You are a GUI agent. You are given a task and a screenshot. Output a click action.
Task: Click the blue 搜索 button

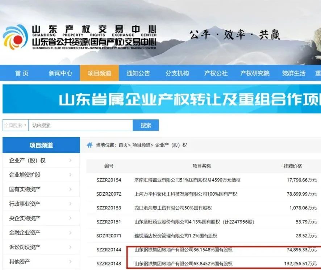(146, 125)
